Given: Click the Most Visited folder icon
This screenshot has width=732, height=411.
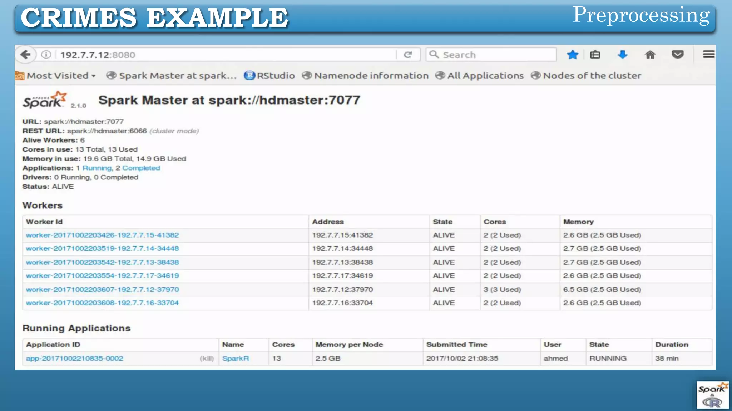Looking at the screenshot, I should click(x=19, y=76).
